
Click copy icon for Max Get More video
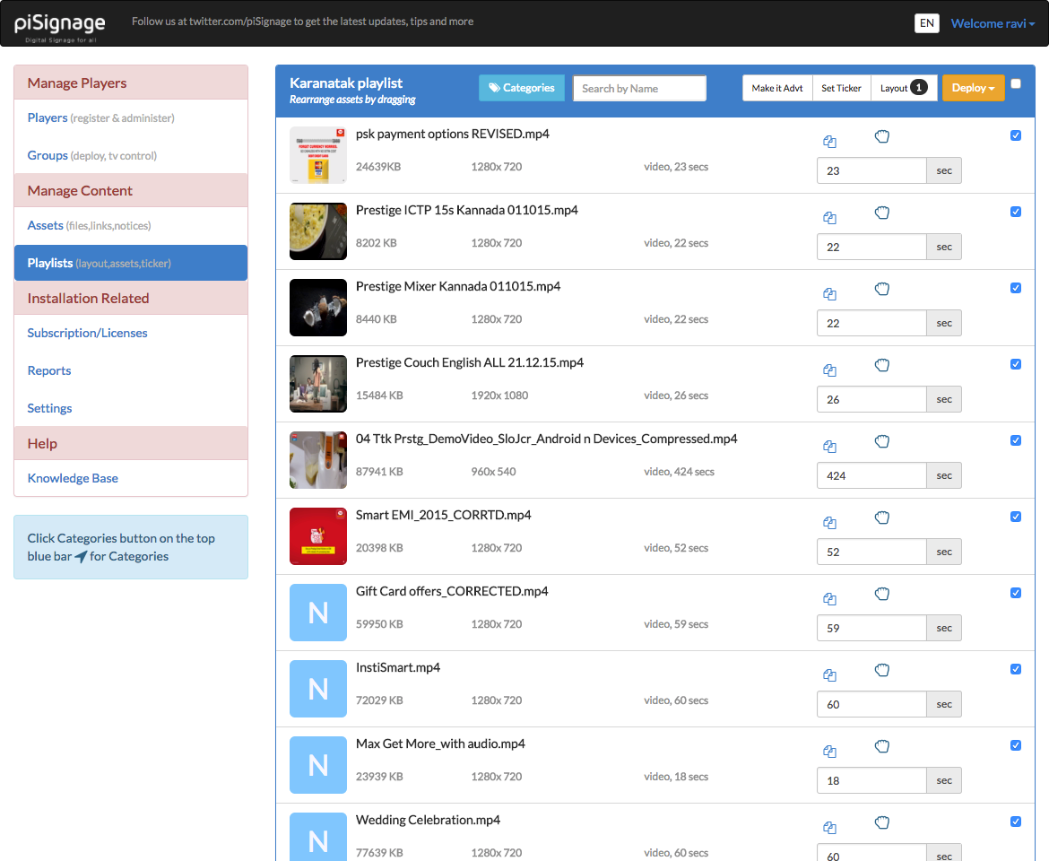coord(829,752)
